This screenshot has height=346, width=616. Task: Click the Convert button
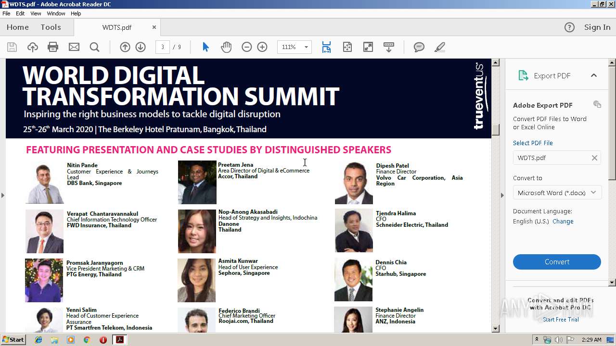tap(557, 262)
